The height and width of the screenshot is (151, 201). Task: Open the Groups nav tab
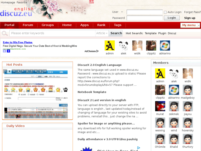pos(48,25)
